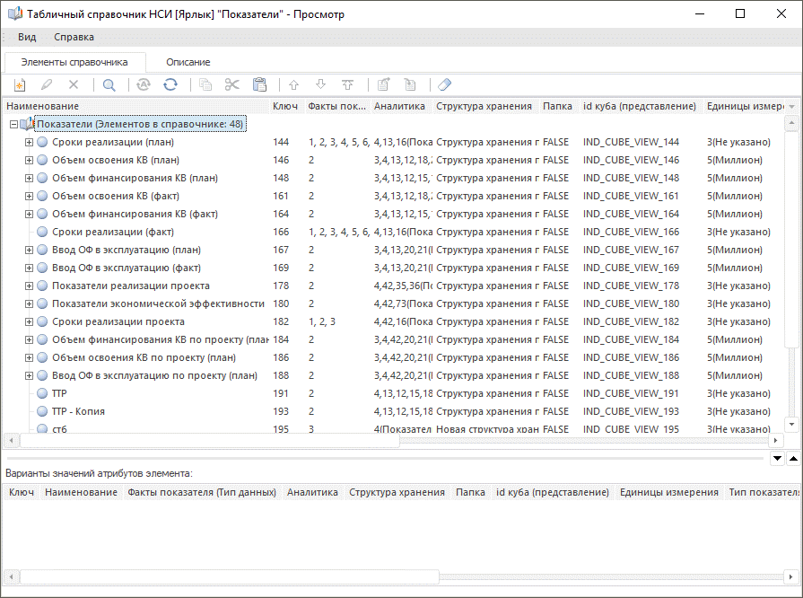Image resolution: width=803 pixels, height=598 pixels.
Task: Click the scissors Cut icon
Action: pos(232,84)
